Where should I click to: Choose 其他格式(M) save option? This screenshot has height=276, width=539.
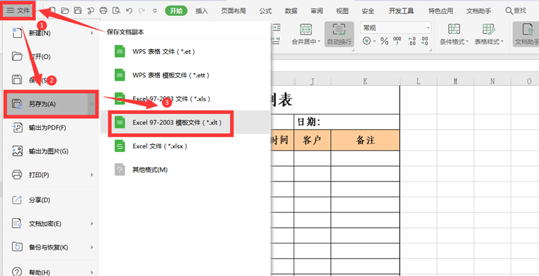click(185, 170)
